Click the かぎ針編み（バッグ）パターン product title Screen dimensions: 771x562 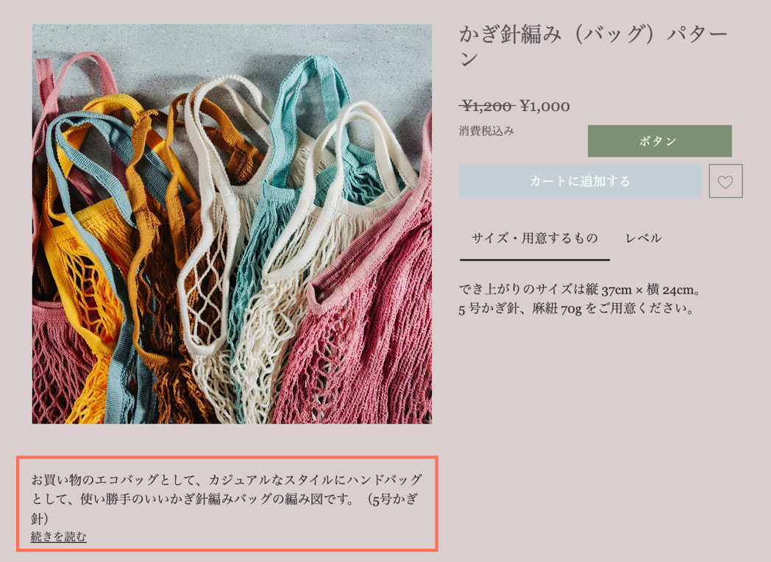[x=594, y=46]
